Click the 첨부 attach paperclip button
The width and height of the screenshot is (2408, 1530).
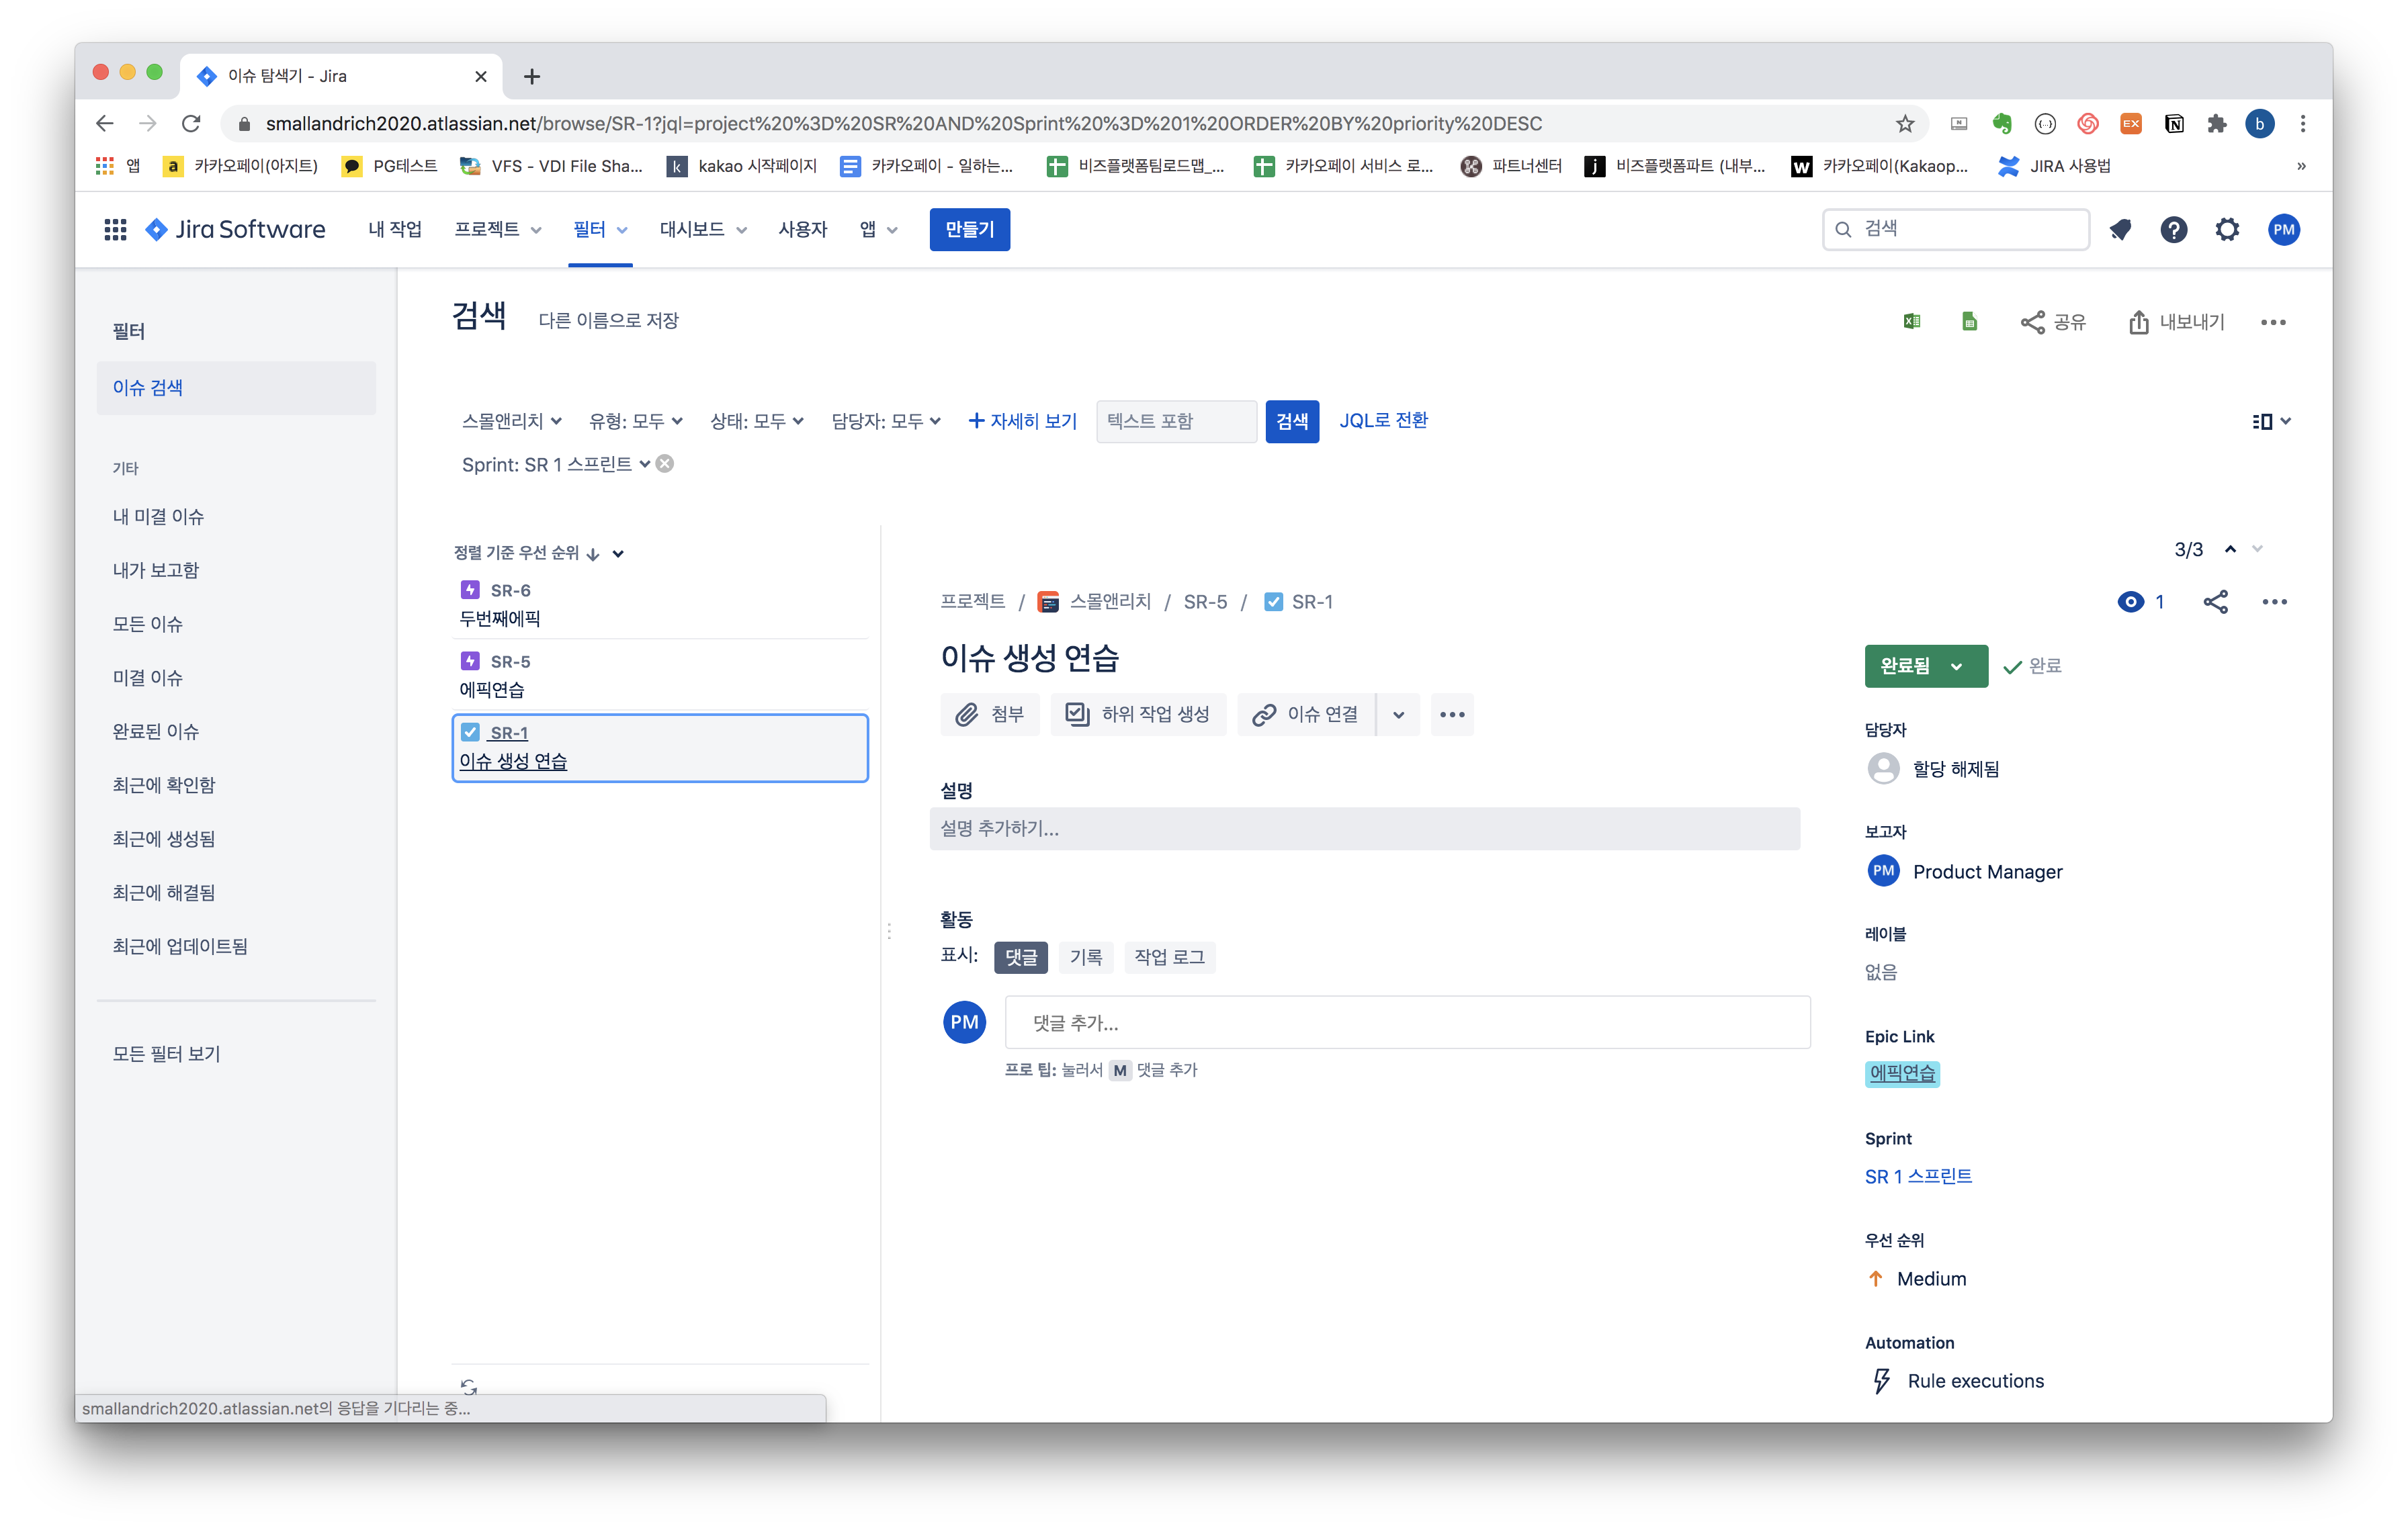coord(989,715)
